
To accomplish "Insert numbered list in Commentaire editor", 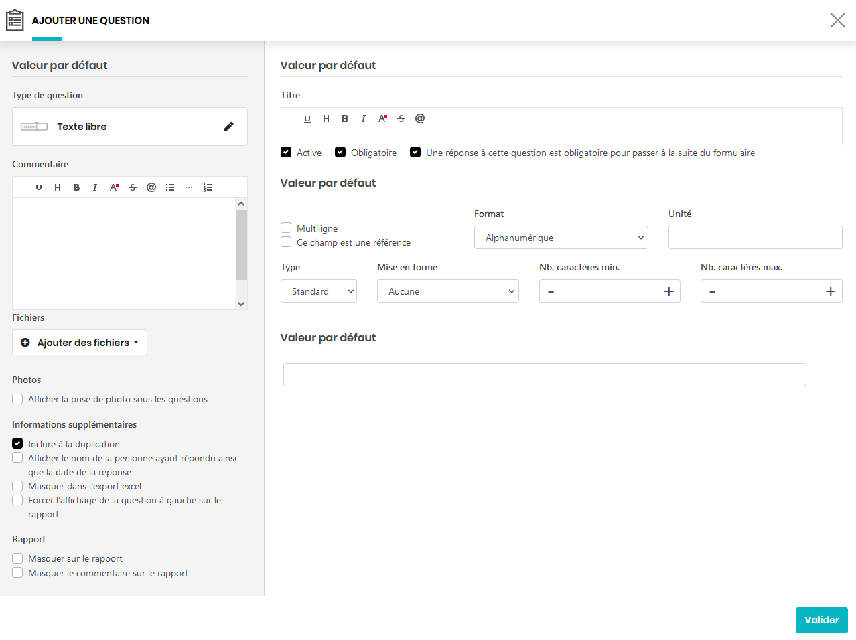I will point(208,187).
